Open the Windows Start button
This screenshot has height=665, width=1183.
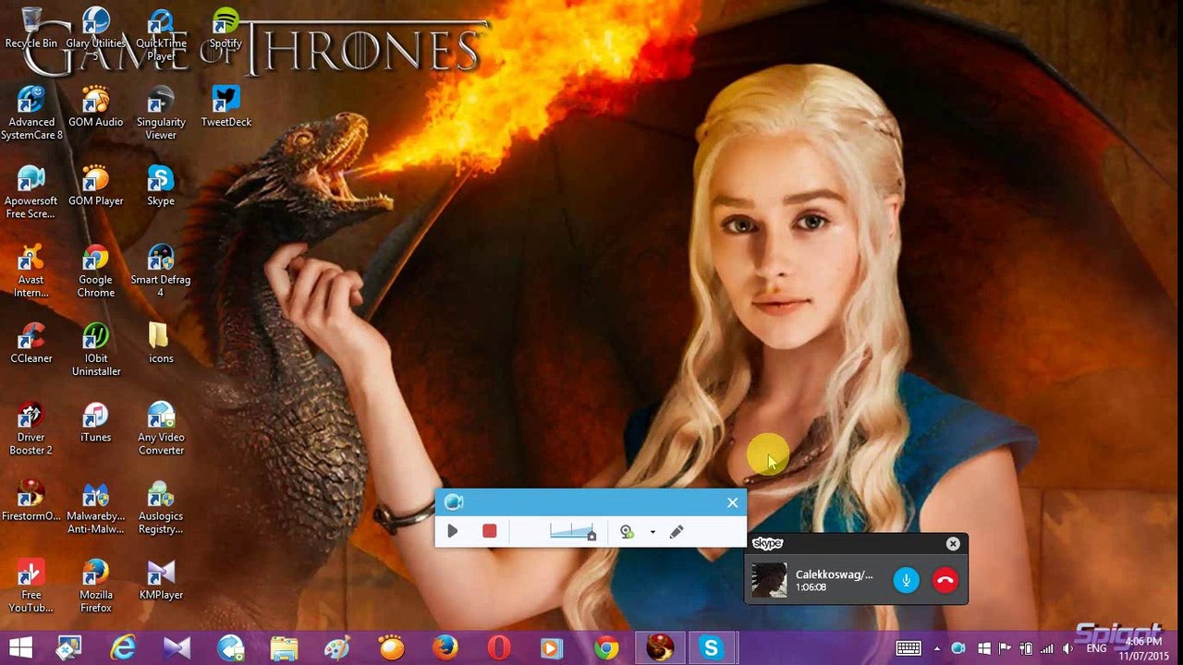coord(20,648)
